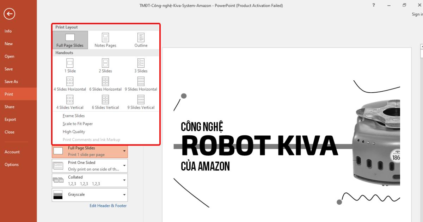Select Save As in the sidebar

coord(18,81)
